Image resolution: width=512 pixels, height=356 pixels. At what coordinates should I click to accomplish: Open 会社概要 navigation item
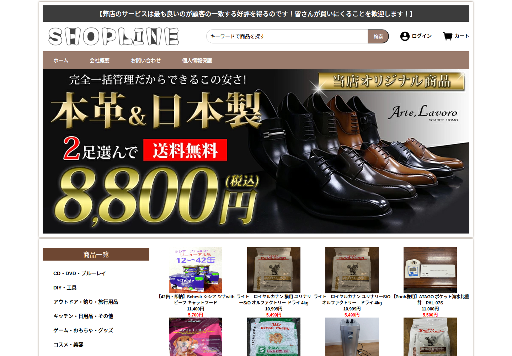coord(100,61)
